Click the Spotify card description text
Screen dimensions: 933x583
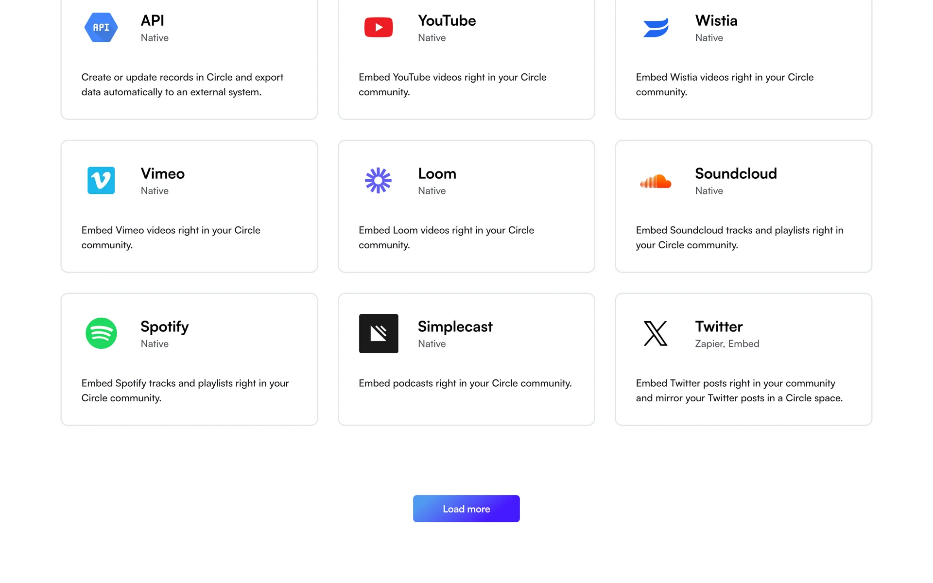click(185, 391)
